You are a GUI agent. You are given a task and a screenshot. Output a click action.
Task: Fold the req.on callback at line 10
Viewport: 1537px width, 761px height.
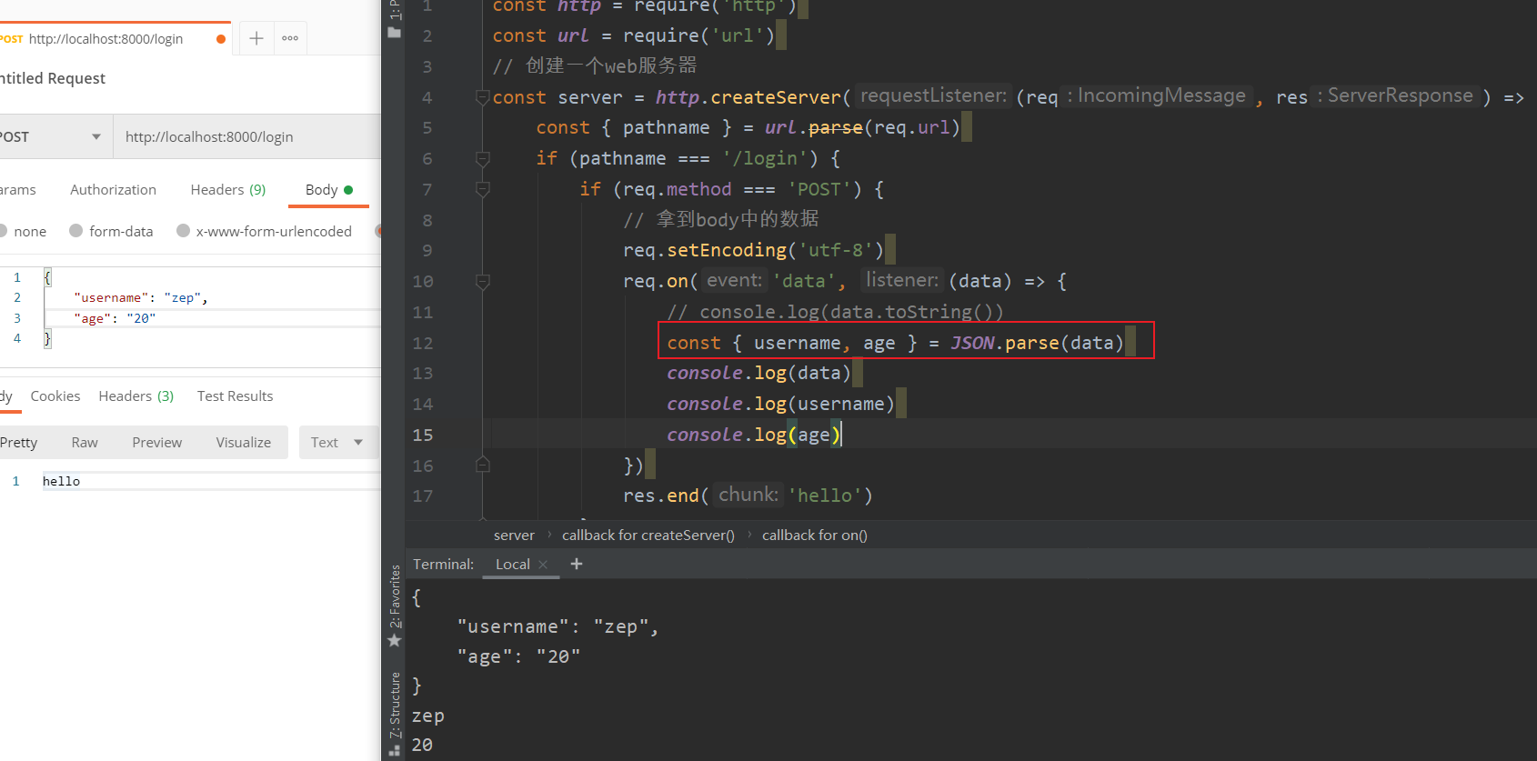click(483, 281)
